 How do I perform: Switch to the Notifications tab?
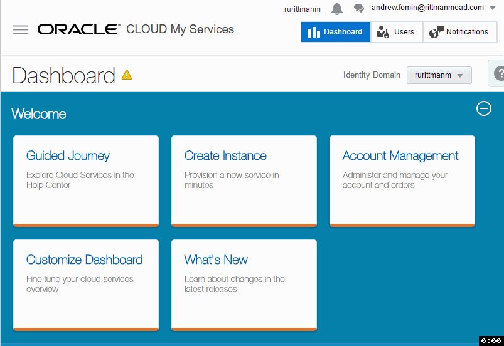coord(460,32)
